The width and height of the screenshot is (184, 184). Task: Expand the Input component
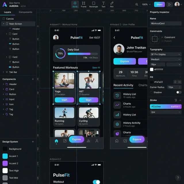coord(3,99)
